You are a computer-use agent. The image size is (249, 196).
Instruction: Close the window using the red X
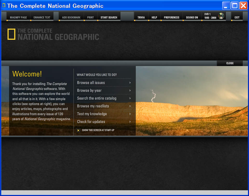coord(243,6)
